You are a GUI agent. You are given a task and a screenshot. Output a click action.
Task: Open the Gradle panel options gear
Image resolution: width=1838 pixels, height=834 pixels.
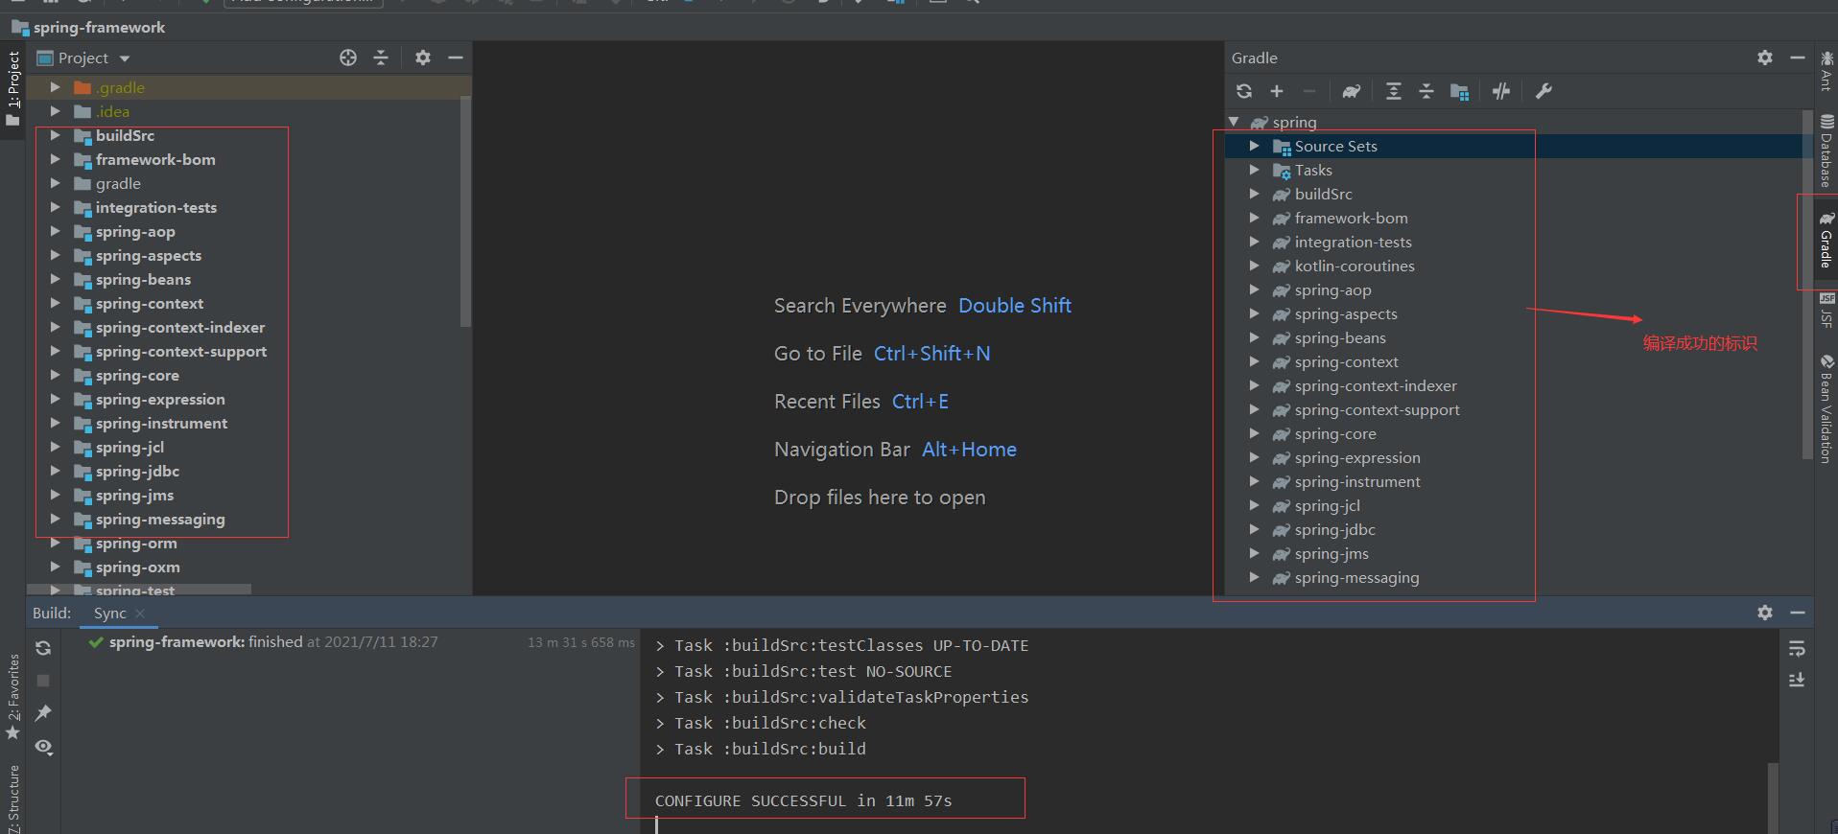click(x=1765, y=58)
